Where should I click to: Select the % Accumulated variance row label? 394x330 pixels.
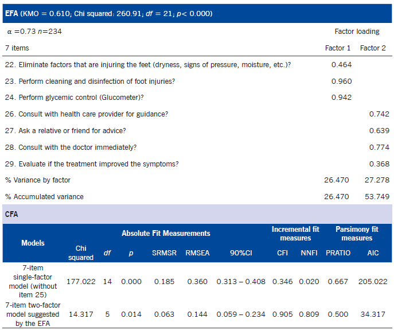coord(44,197)
